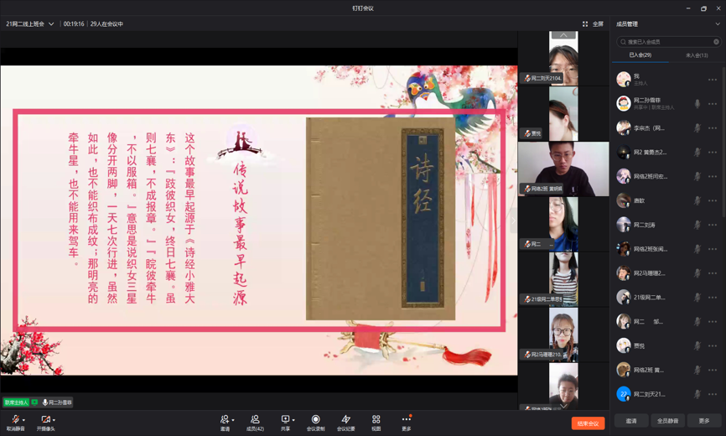This screenshot has width=726, height=436.
Task: Open 成员(42) members panel icon
Action: (255, 419)
